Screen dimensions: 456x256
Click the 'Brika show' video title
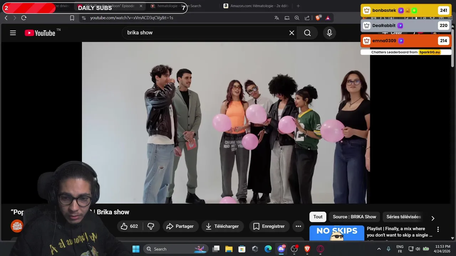click(x=113, y=212)
